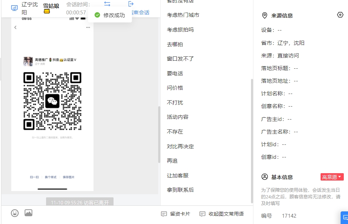The width and height of the screenshot is (348, 224).
Task: Click 换个样式 in the phone screenshot
Action: (x=51, y=177)
